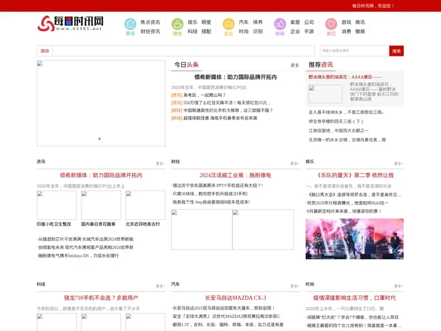Show 更多 in the 科技 section
Viewport: 441px width, 331px height.
(160, 286)
